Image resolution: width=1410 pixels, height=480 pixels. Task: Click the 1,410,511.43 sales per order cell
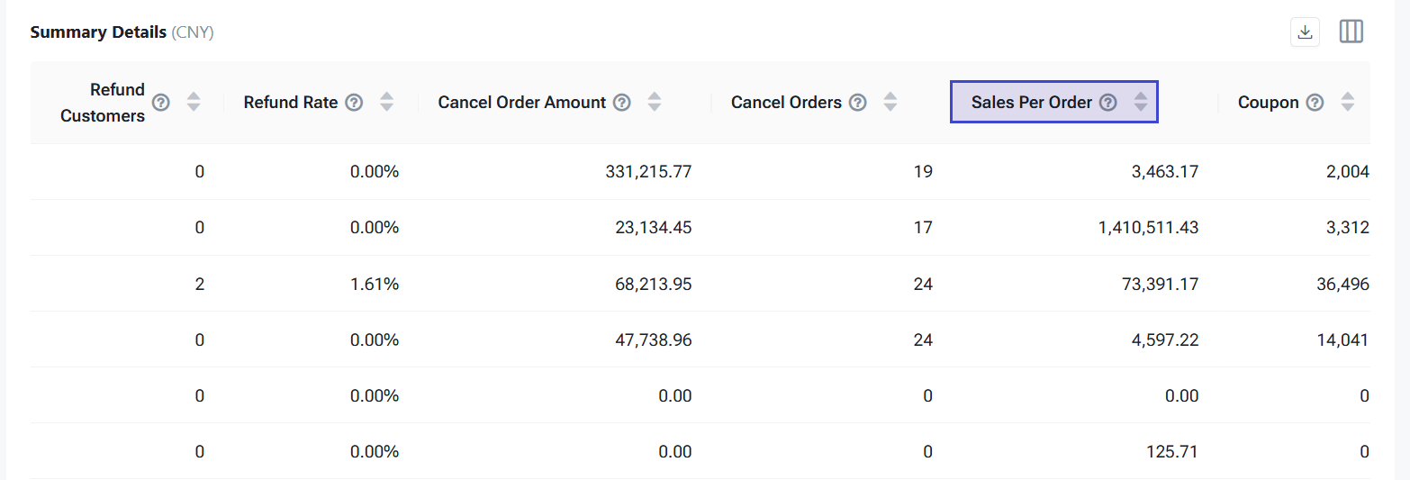click(1148, 228)
